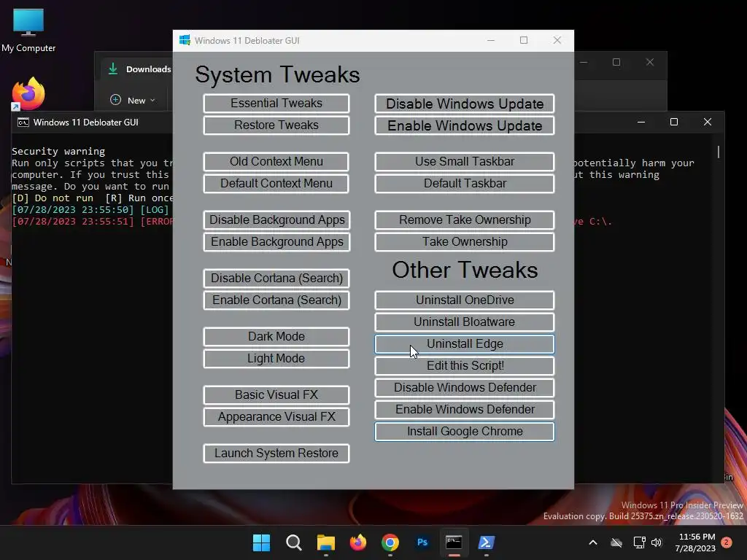Click Disable Windows Defender
Viewport: 747px width, 560px height.
click(465, 388)
